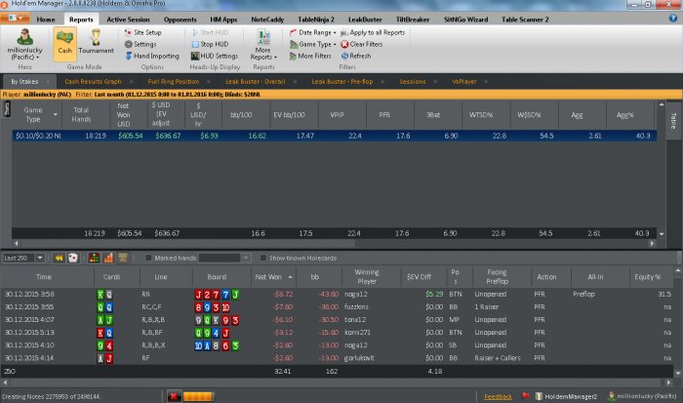Open Date Range filter
The width and height of the screenshot is (683, 403).
pos(313,32)
